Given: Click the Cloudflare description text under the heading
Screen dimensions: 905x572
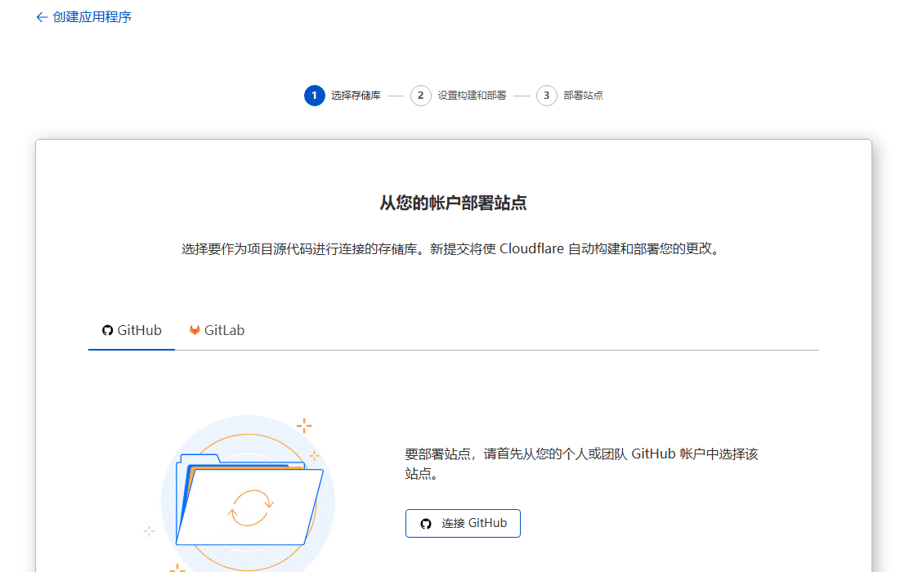Looking at the screenshot, I should [x=452, y=248].
